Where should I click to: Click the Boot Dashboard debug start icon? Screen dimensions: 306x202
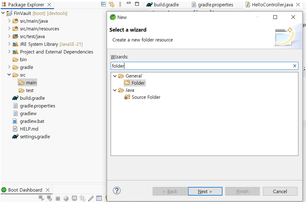click(50, 198)
